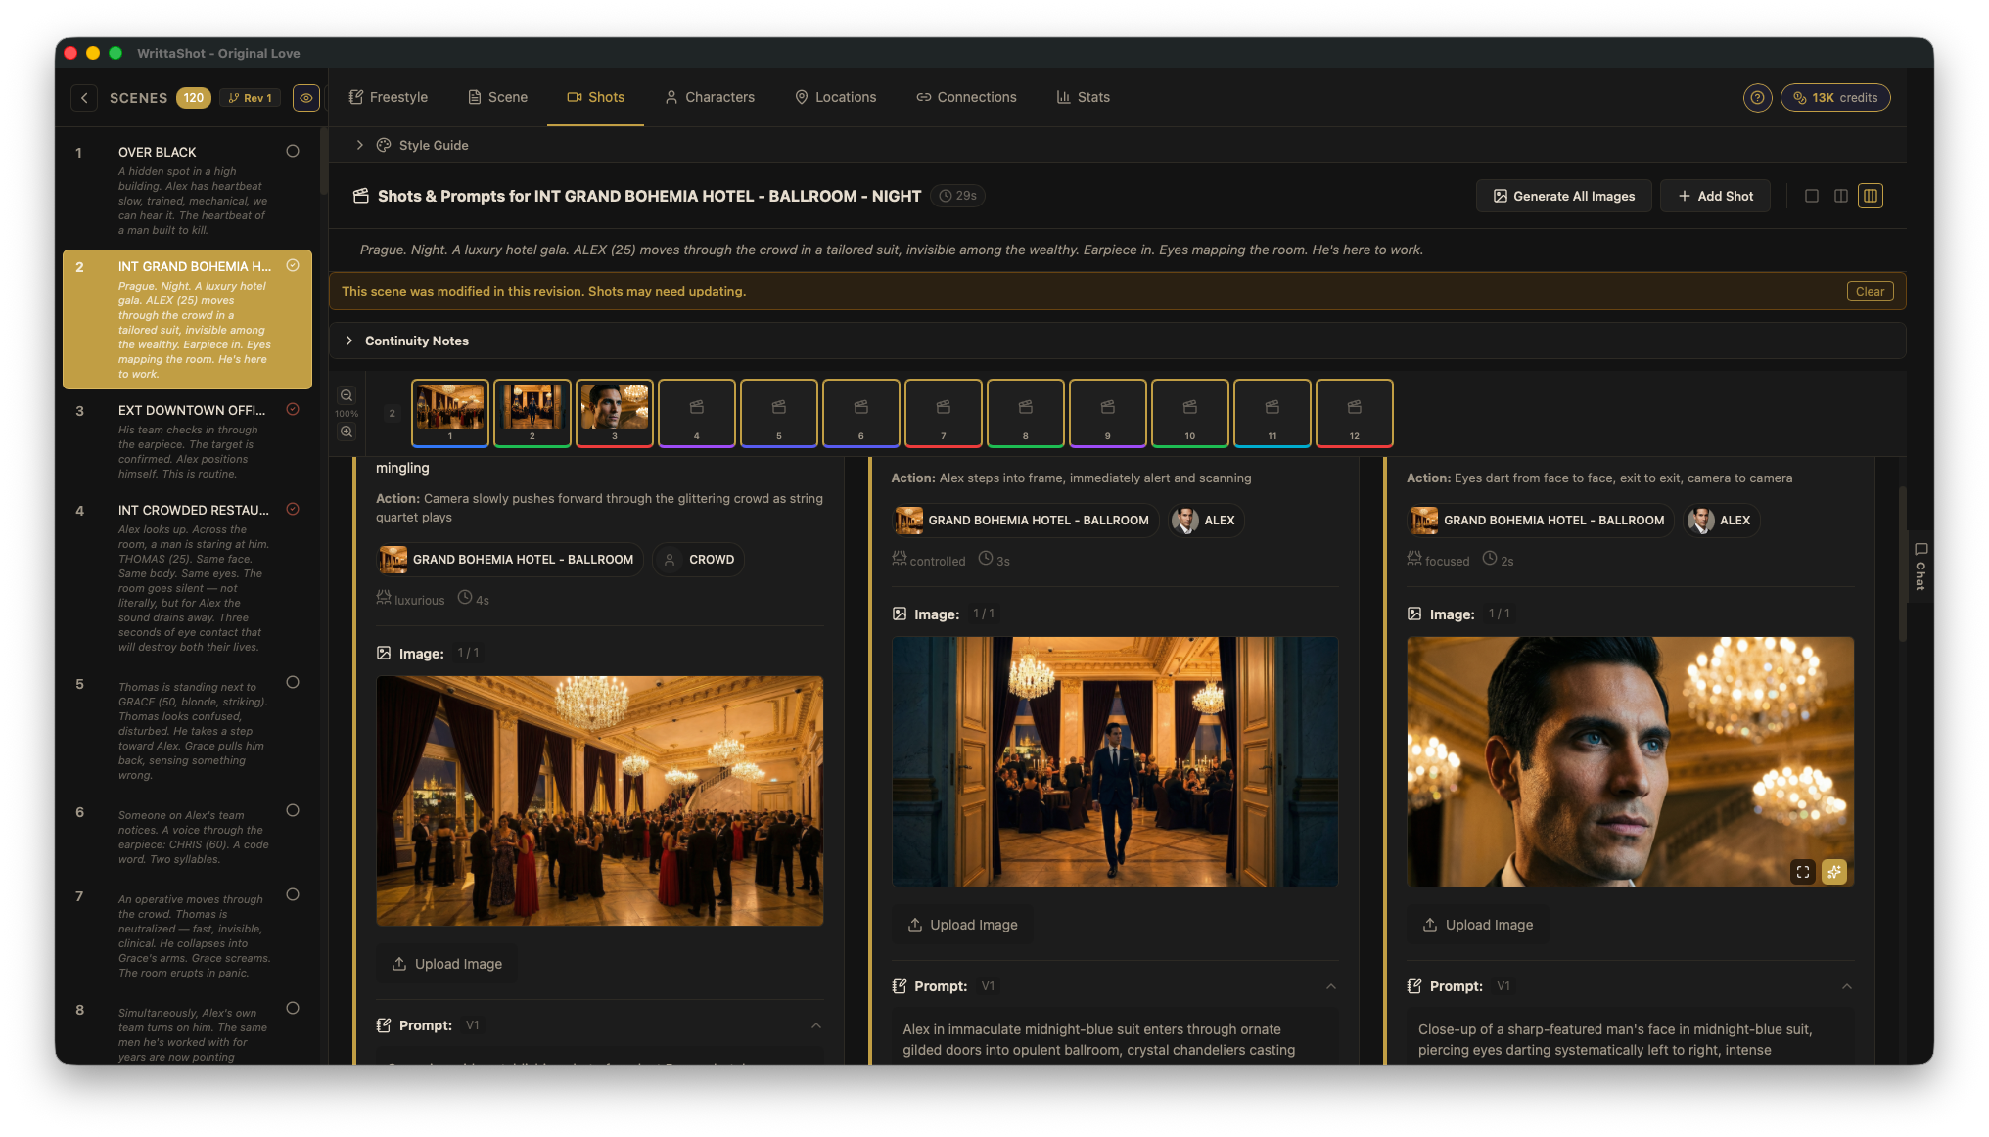The width and height of the screenshot is (1989, 1137).
Task: Click the 13K credits badge icon
Action: 1799,97
